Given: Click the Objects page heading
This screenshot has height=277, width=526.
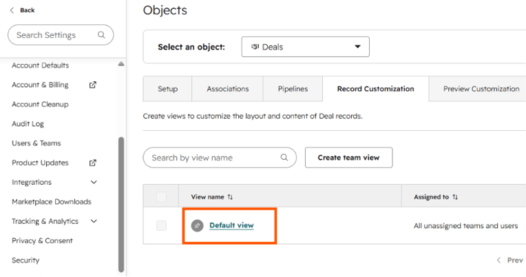Looking at the screenshot, I should click(165, 10).
